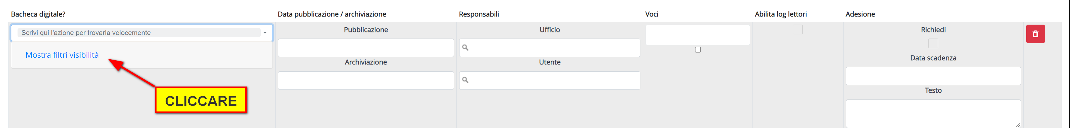Click inside the Utente search field
Screen dimensions: 1071x128
pos(549,80)
